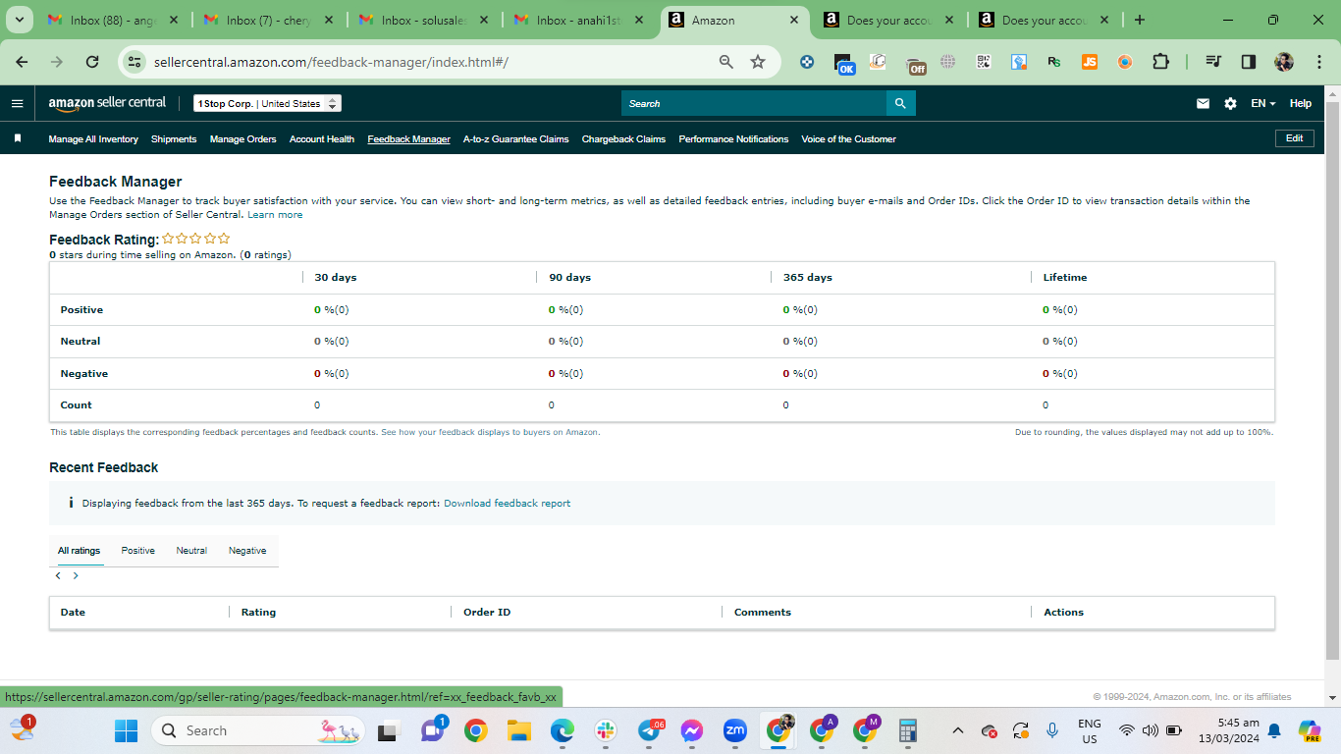Open A-to-z Guarantee Claims
Image resolution: width=1341 pixels, height=754 pixels.
(516, 139)
